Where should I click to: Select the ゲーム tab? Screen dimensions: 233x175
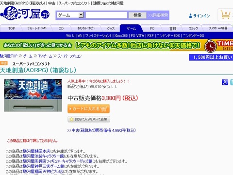[131, 28]
